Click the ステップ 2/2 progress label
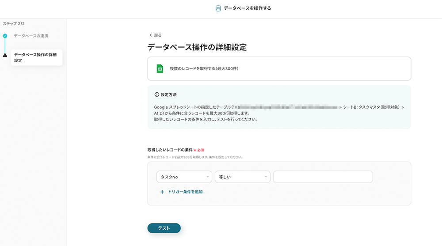Viewport: 442px width, 246px height. [14, 23]
